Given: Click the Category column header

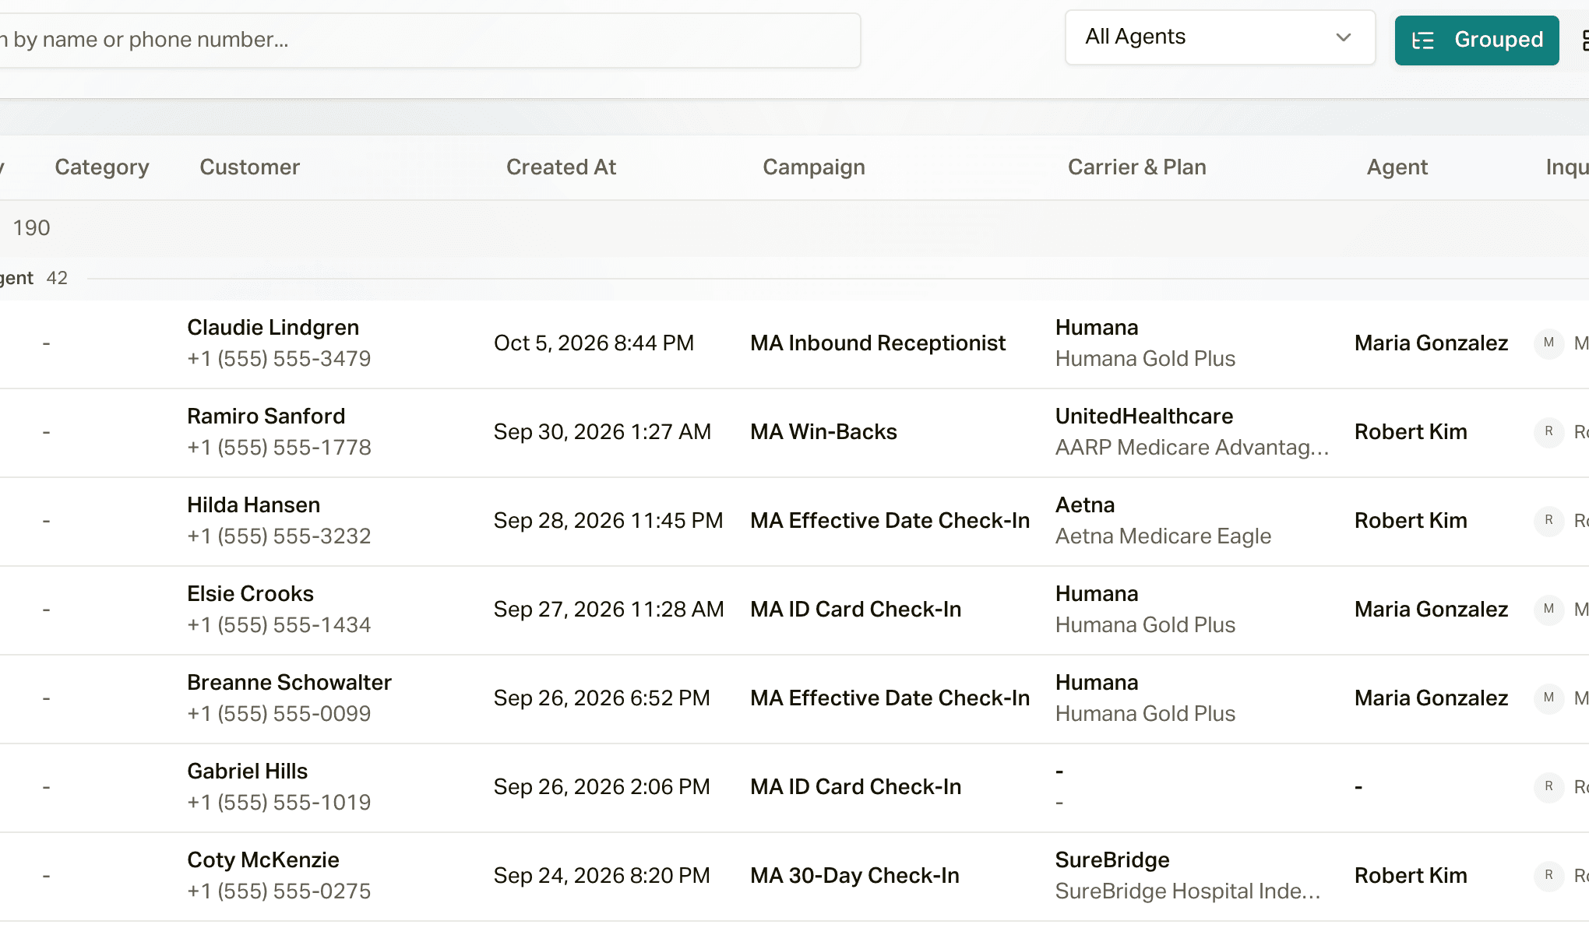Looking at the screenshot, I should click(x=101, y=167).
